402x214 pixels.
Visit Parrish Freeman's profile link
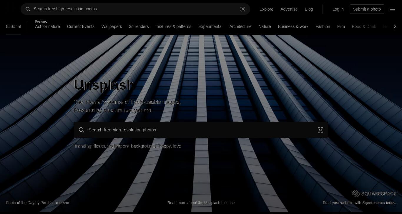[x=55, y=203]
